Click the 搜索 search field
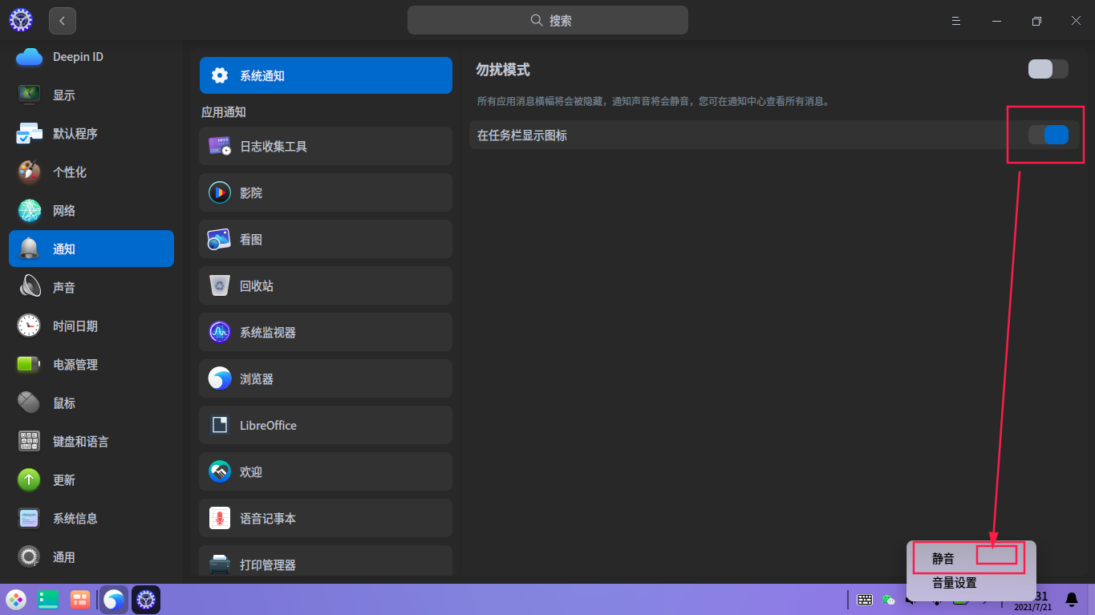 click(548, 21)
